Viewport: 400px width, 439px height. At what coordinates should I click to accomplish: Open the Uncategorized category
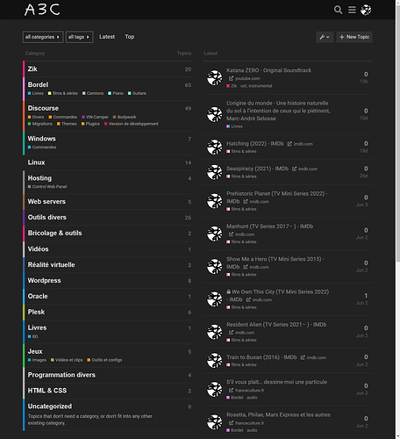(x=50, y=407)
